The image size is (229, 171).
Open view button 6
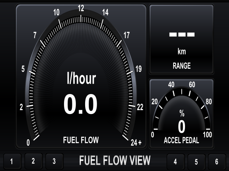pyautogui.click(x=217, y=161)
